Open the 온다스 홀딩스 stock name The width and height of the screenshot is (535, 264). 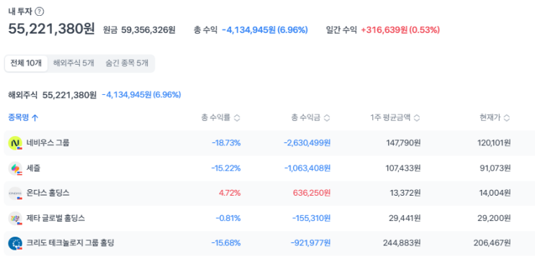(x=48, y=194)
